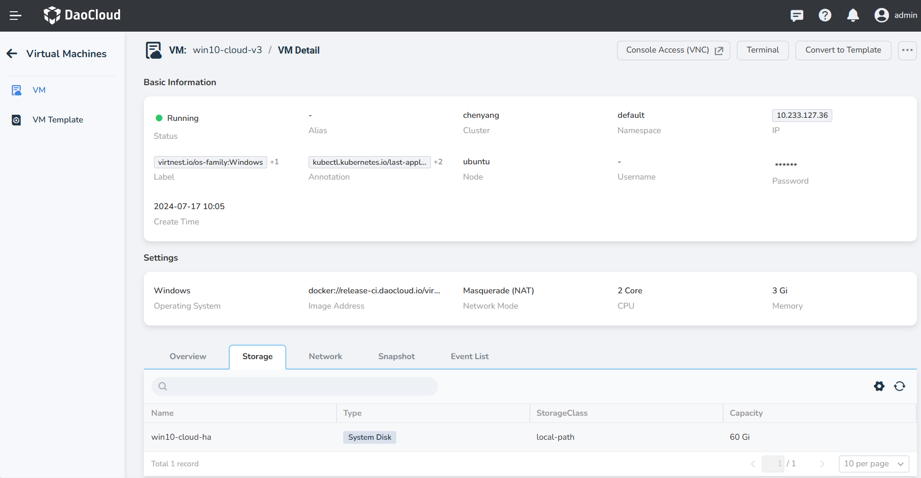This screenshot has width=921, height=478.
Task: Select VM Template in sidebar
Action: (58, 120)
